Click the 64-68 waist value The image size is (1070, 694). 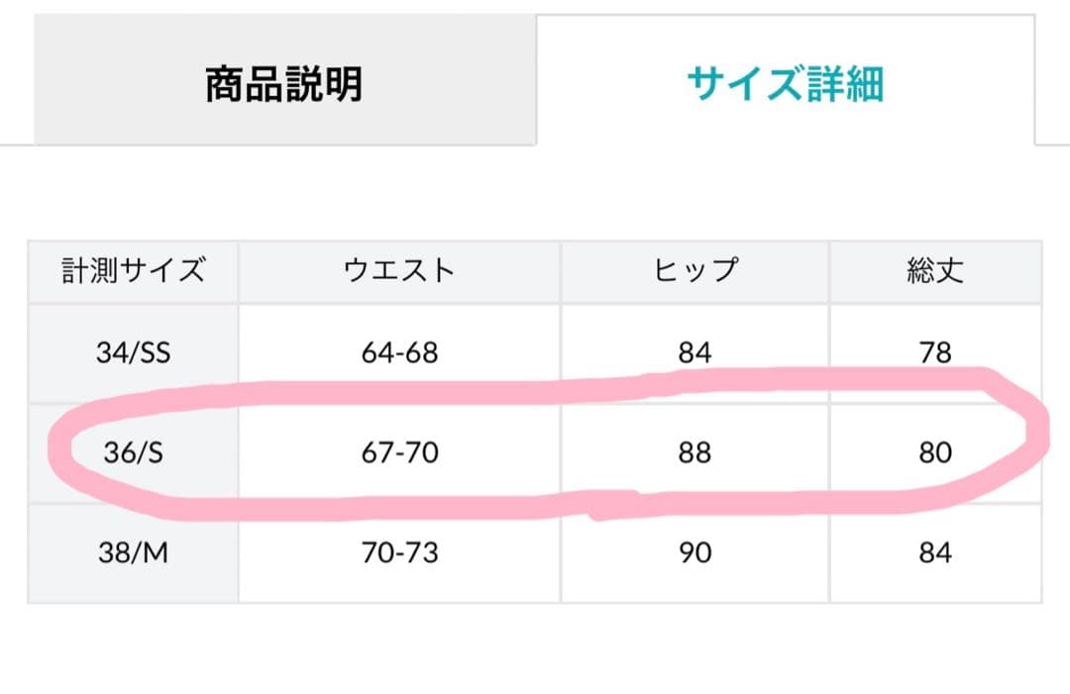pyautogui.click(x=399, y=352)
